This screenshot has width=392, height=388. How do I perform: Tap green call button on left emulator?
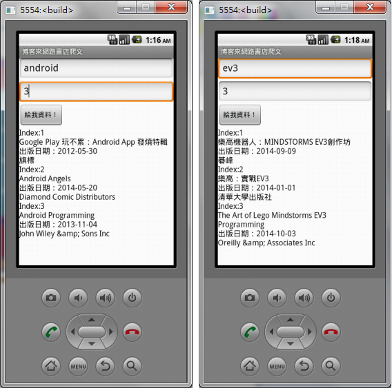tap(51, 332)
